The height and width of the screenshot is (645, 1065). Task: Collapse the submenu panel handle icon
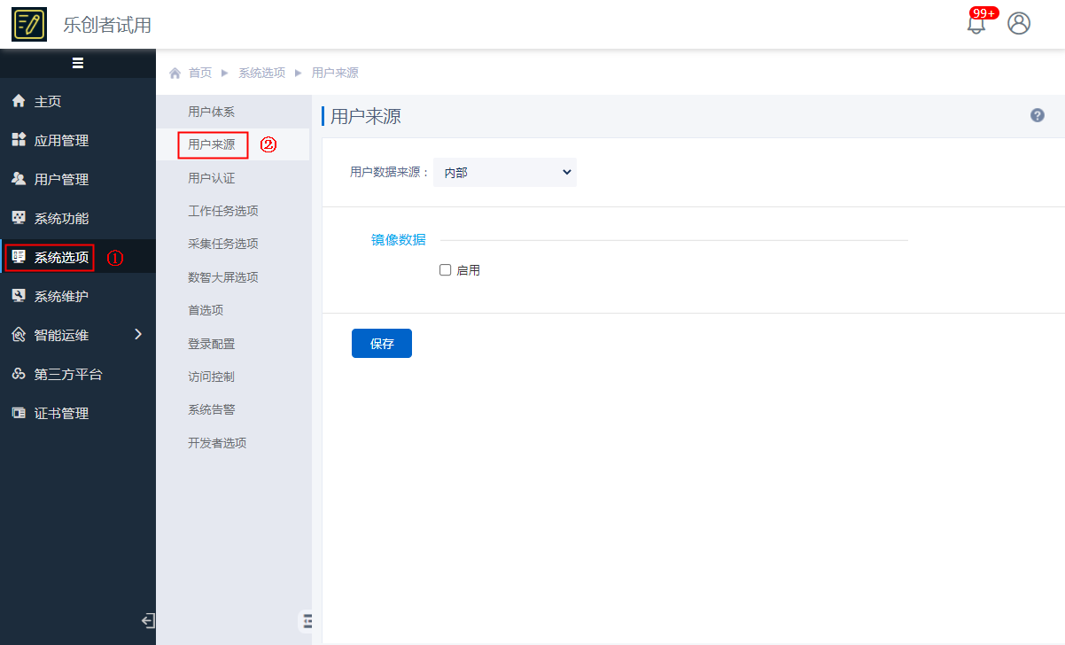[307, 621]
